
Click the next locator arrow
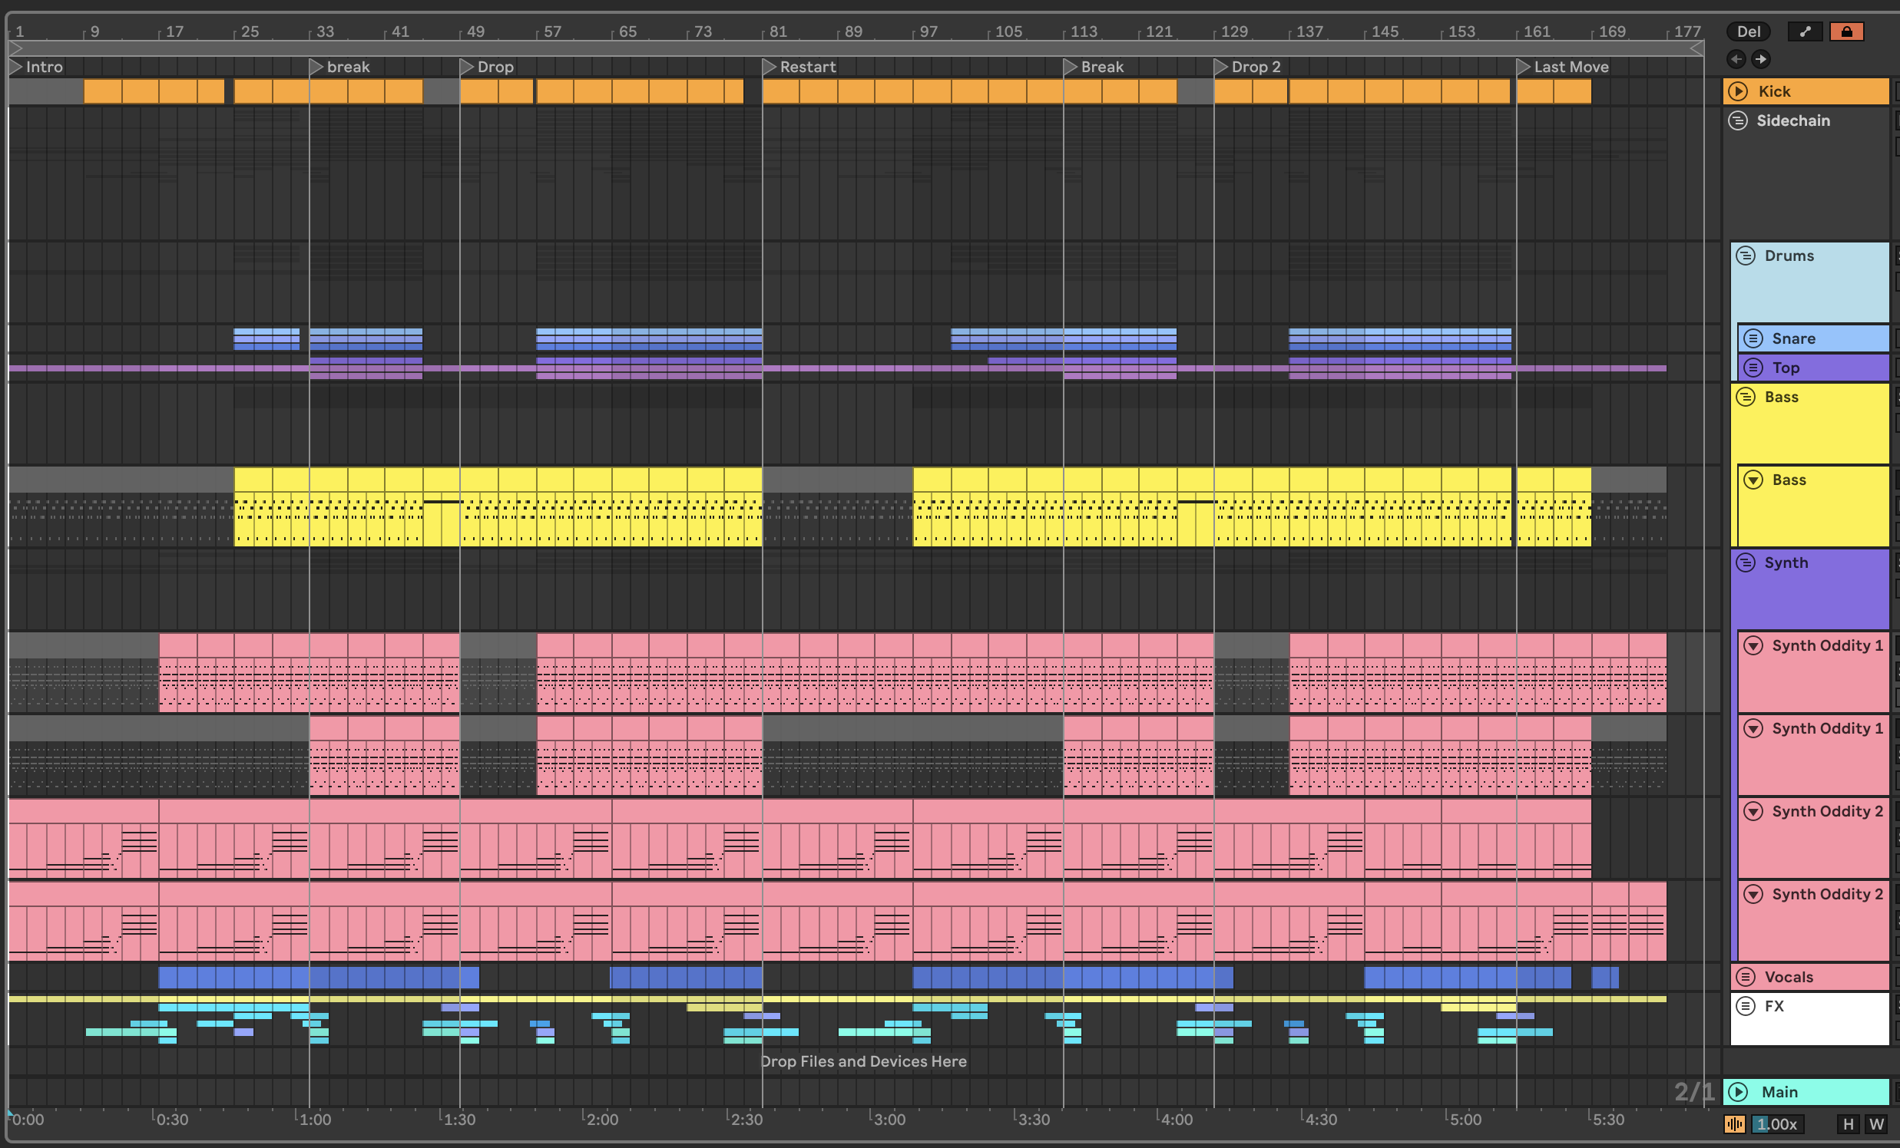1760,58
